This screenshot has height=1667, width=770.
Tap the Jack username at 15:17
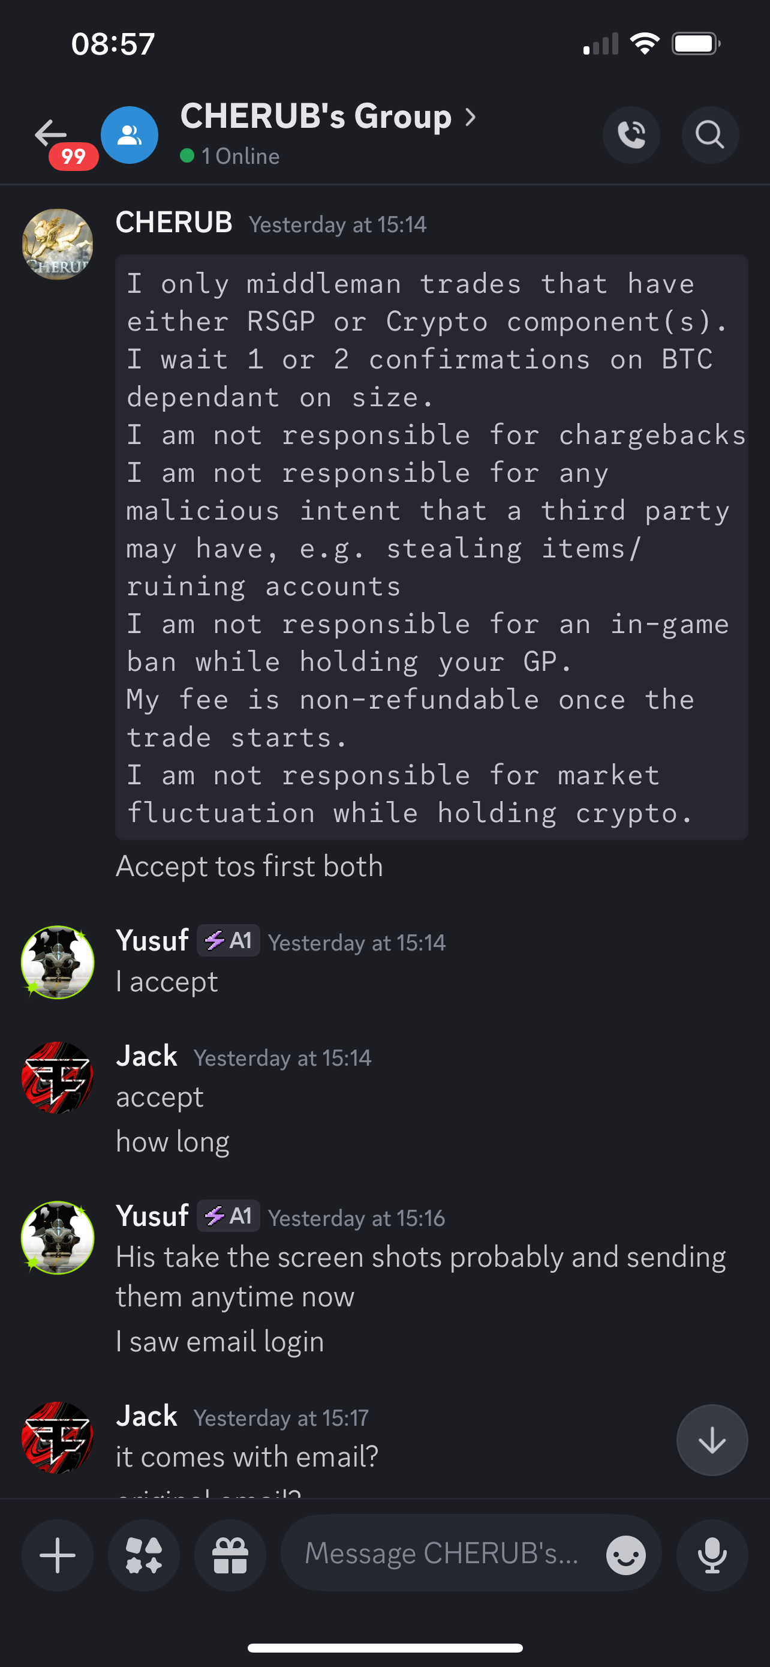(x=147, y=1417)
